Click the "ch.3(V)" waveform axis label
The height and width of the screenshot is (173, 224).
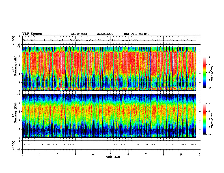point(13,145)
